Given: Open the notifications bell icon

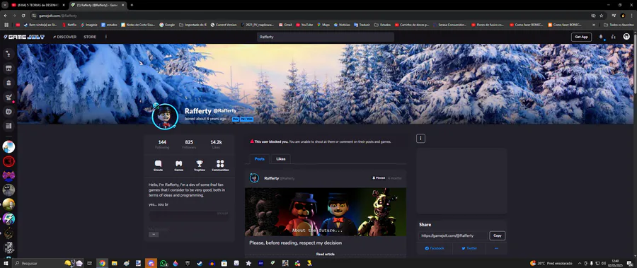Looking at the screenshot, I should pos(601,37).
